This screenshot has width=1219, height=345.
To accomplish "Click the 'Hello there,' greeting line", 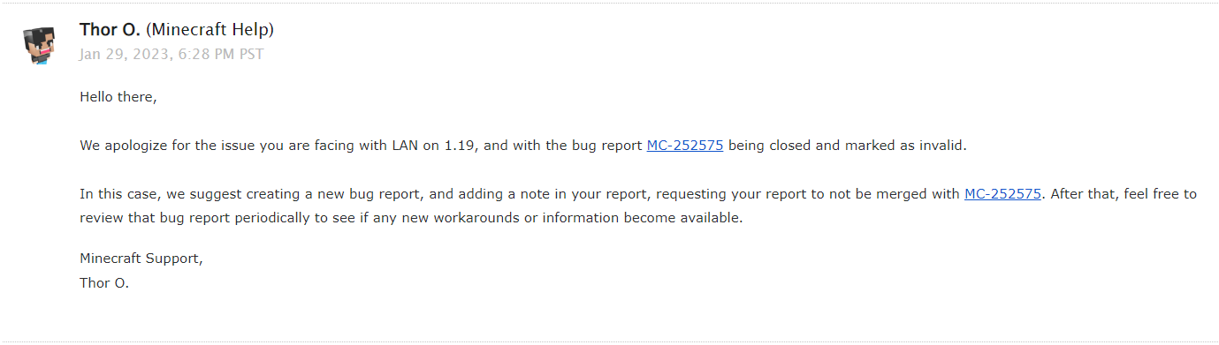I will tap(118, 97).
